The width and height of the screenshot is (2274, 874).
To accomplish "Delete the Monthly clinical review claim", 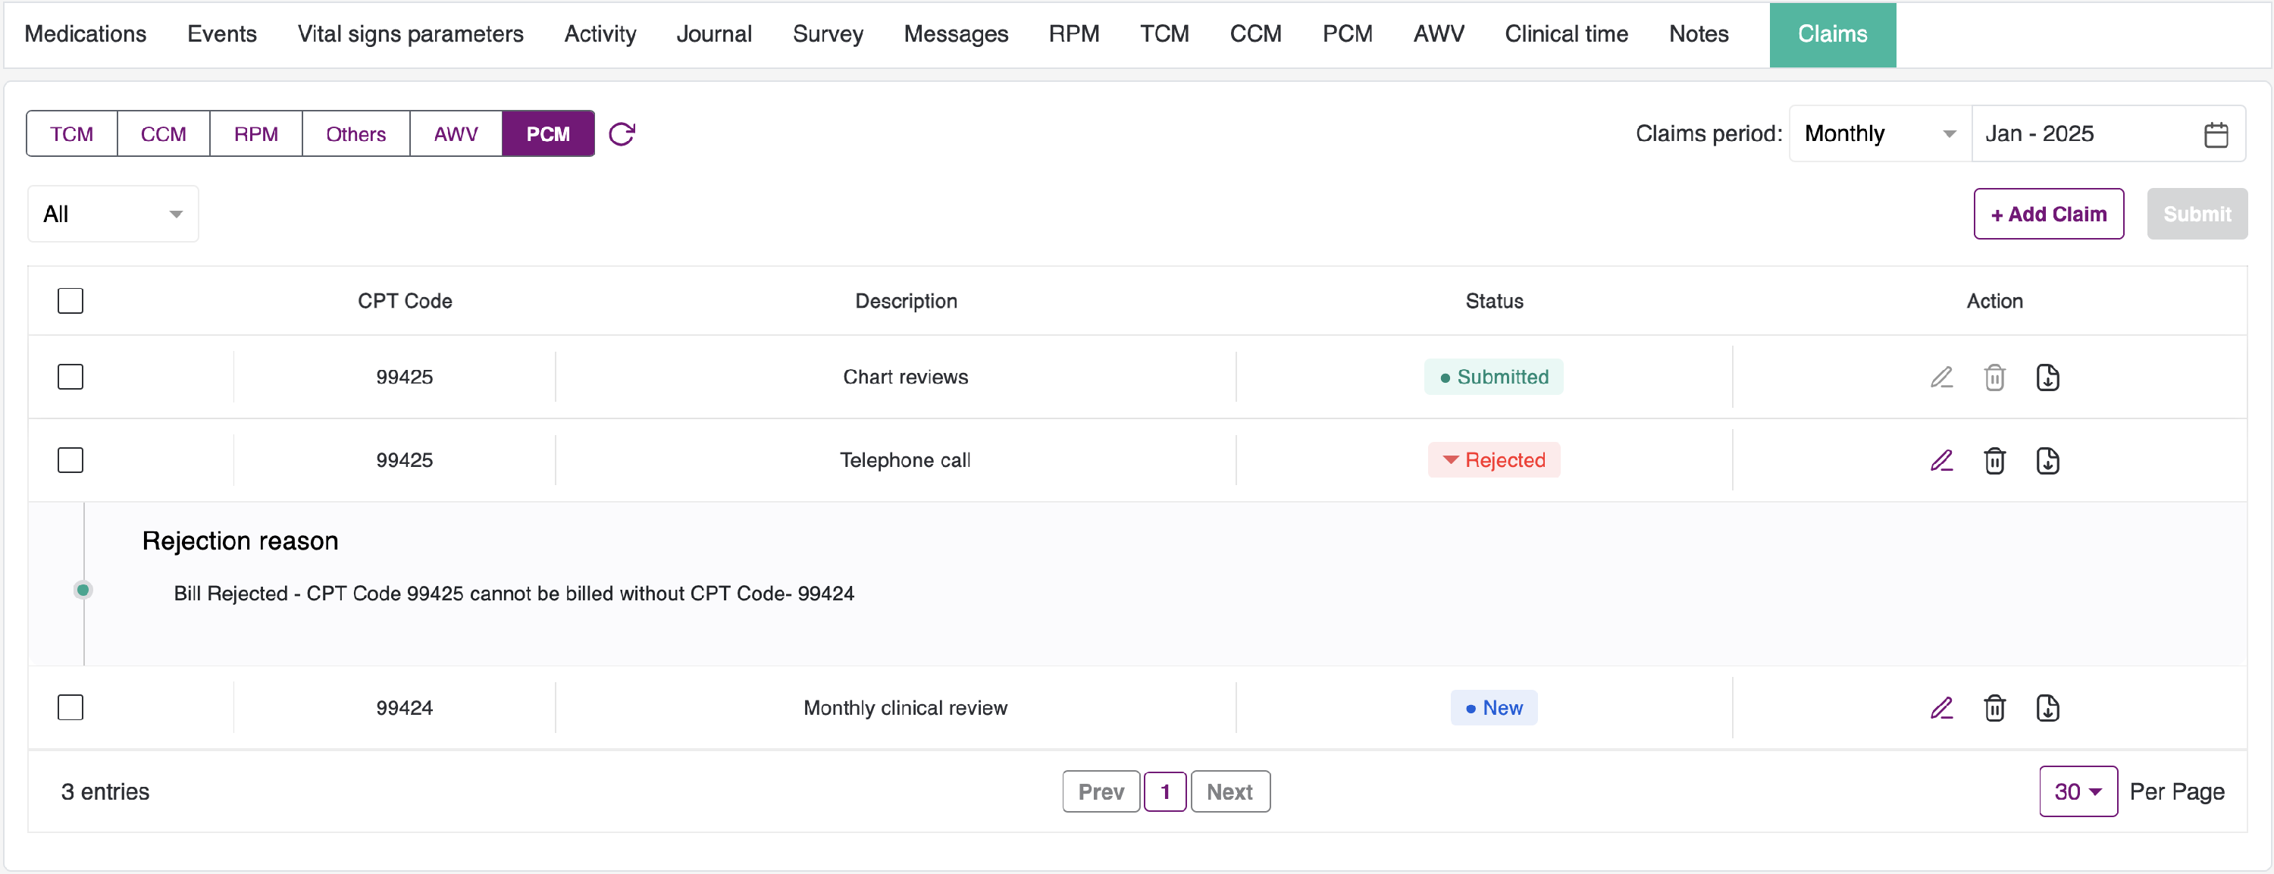I will point(1994,708).
